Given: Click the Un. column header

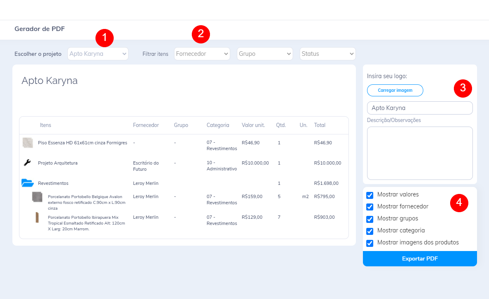Looking at the screenshot, I should pos(303,125).
